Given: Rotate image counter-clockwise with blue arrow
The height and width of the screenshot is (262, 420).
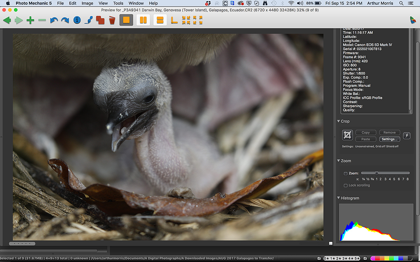Looking at the screenshot, I should (54, 20).
